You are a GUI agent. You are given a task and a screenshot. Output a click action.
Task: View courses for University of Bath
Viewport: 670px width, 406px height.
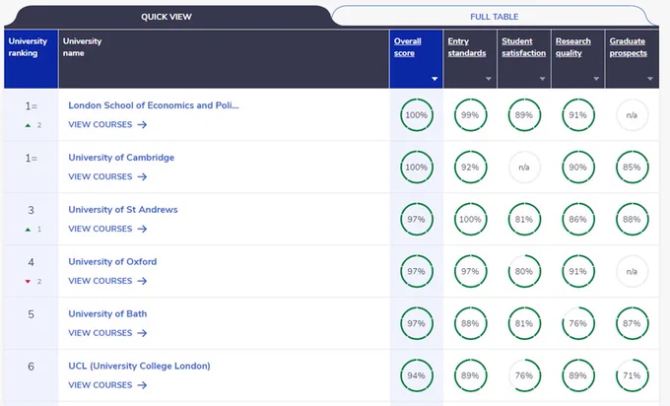(x=107, y=333)
